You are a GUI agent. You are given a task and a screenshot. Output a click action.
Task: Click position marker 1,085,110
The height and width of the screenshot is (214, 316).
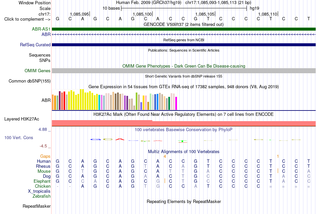(268, 14)
